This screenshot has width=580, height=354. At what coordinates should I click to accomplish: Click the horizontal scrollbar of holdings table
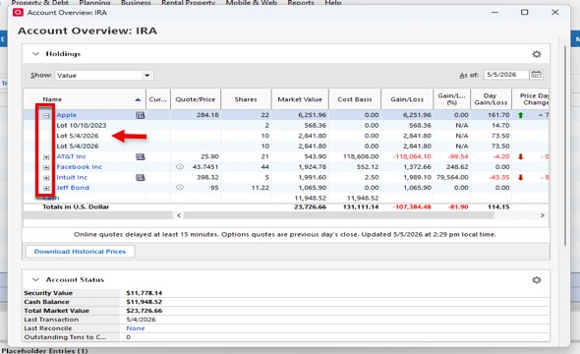(x=338, y=215)
